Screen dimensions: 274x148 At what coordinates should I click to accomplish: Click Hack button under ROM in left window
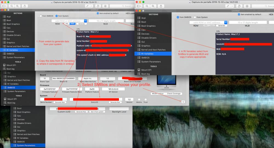click(x=73, y=24)
